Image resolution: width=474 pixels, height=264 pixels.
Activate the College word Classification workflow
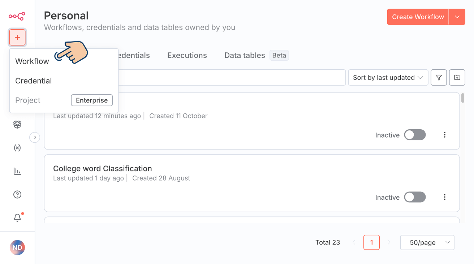click(x=415, y=197)
